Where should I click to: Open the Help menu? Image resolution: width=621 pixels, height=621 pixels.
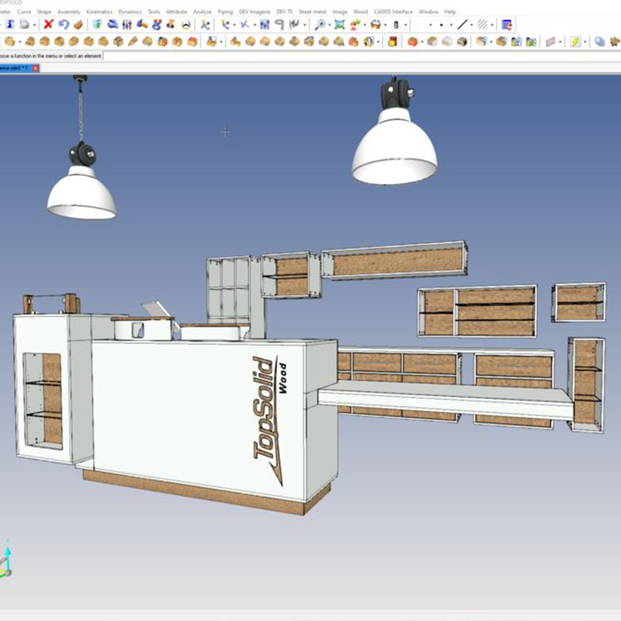tap(450, 12)
